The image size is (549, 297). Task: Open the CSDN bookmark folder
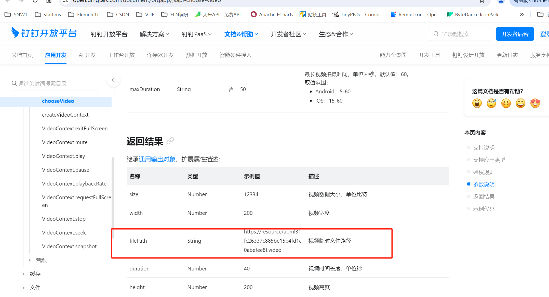pyautogui.click(x=118, y=15)
